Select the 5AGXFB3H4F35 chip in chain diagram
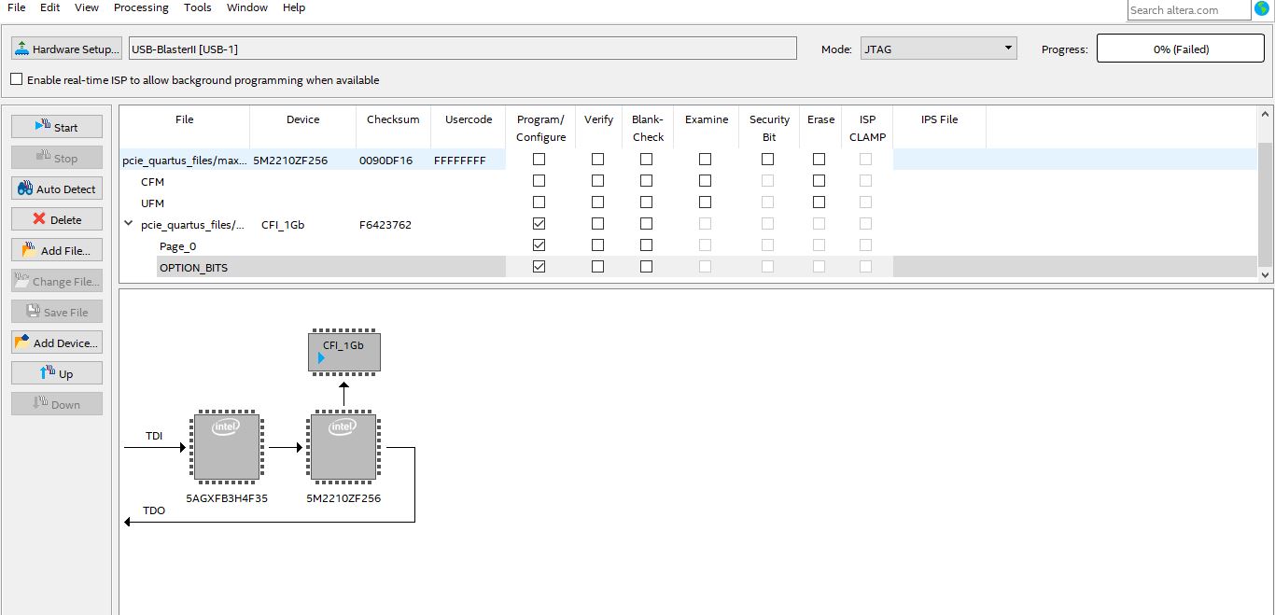The image size is (1275, 615). coord(227,448)
